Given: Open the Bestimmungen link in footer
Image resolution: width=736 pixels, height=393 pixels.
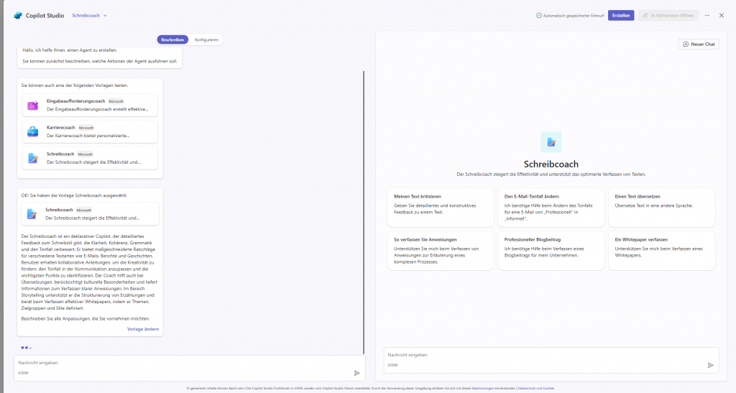Looking at the screenshot, I should coord(482,388).
